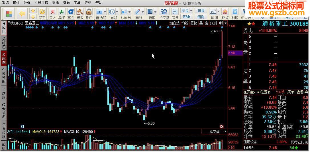The image size is (310, 152).
Task: Click the 开户 padlock icon
Action: click(89, 12)
